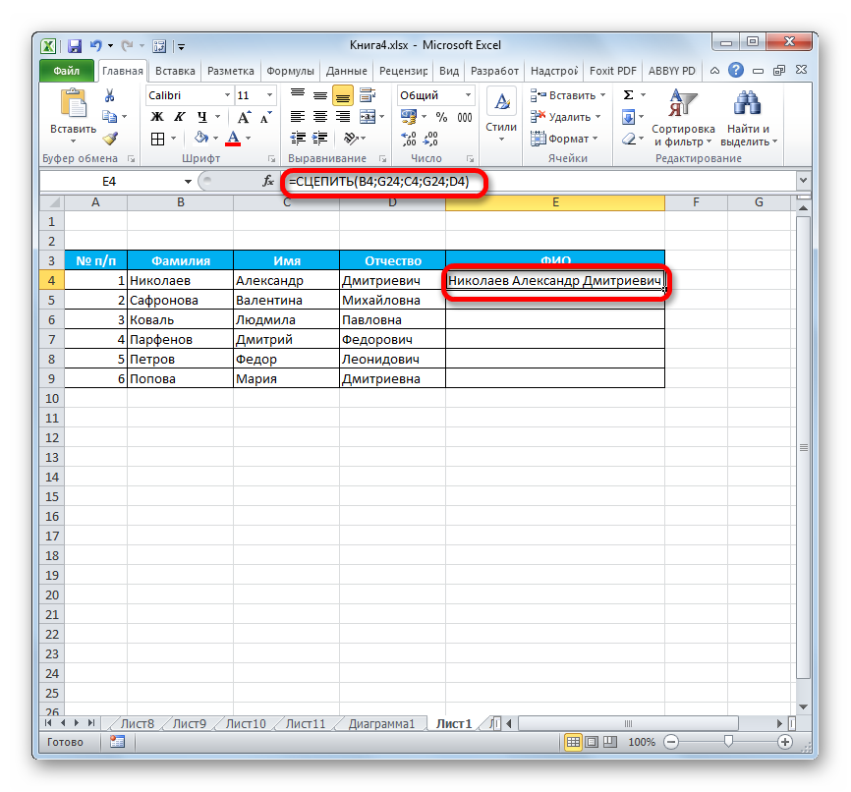Toggle middle vertical alignment button
The width and height of the screenshot is (851, 792).
320,95
